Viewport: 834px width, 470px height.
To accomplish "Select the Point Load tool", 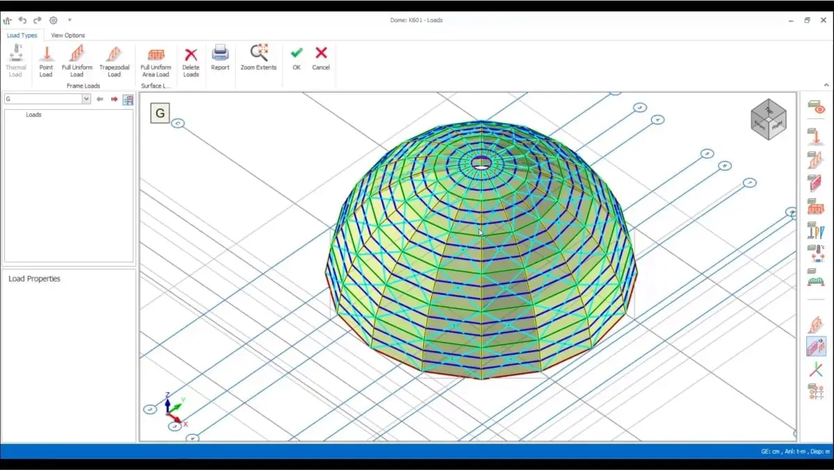I will pyautogui.click(x=46, y=60).
